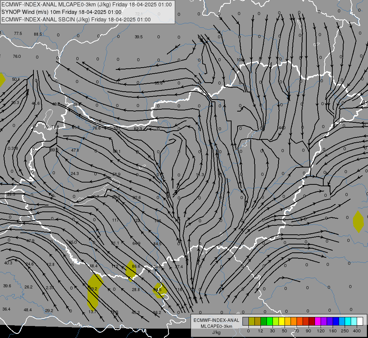Click the SBCIN header line

tap(76, 20)
